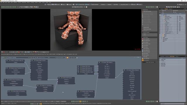Click the New Projection node icon

tap(143, 49)
